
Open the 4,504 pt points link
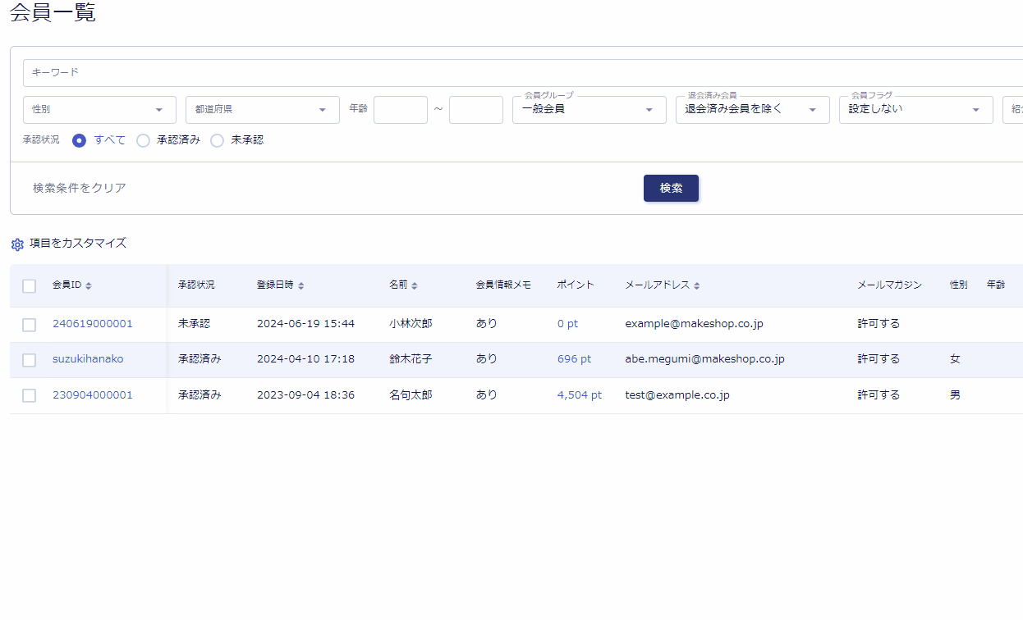pos(579,395)
